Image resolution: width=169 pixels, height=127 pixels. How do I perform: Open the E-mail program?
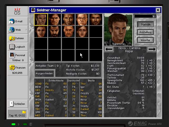tap(12, 21)
